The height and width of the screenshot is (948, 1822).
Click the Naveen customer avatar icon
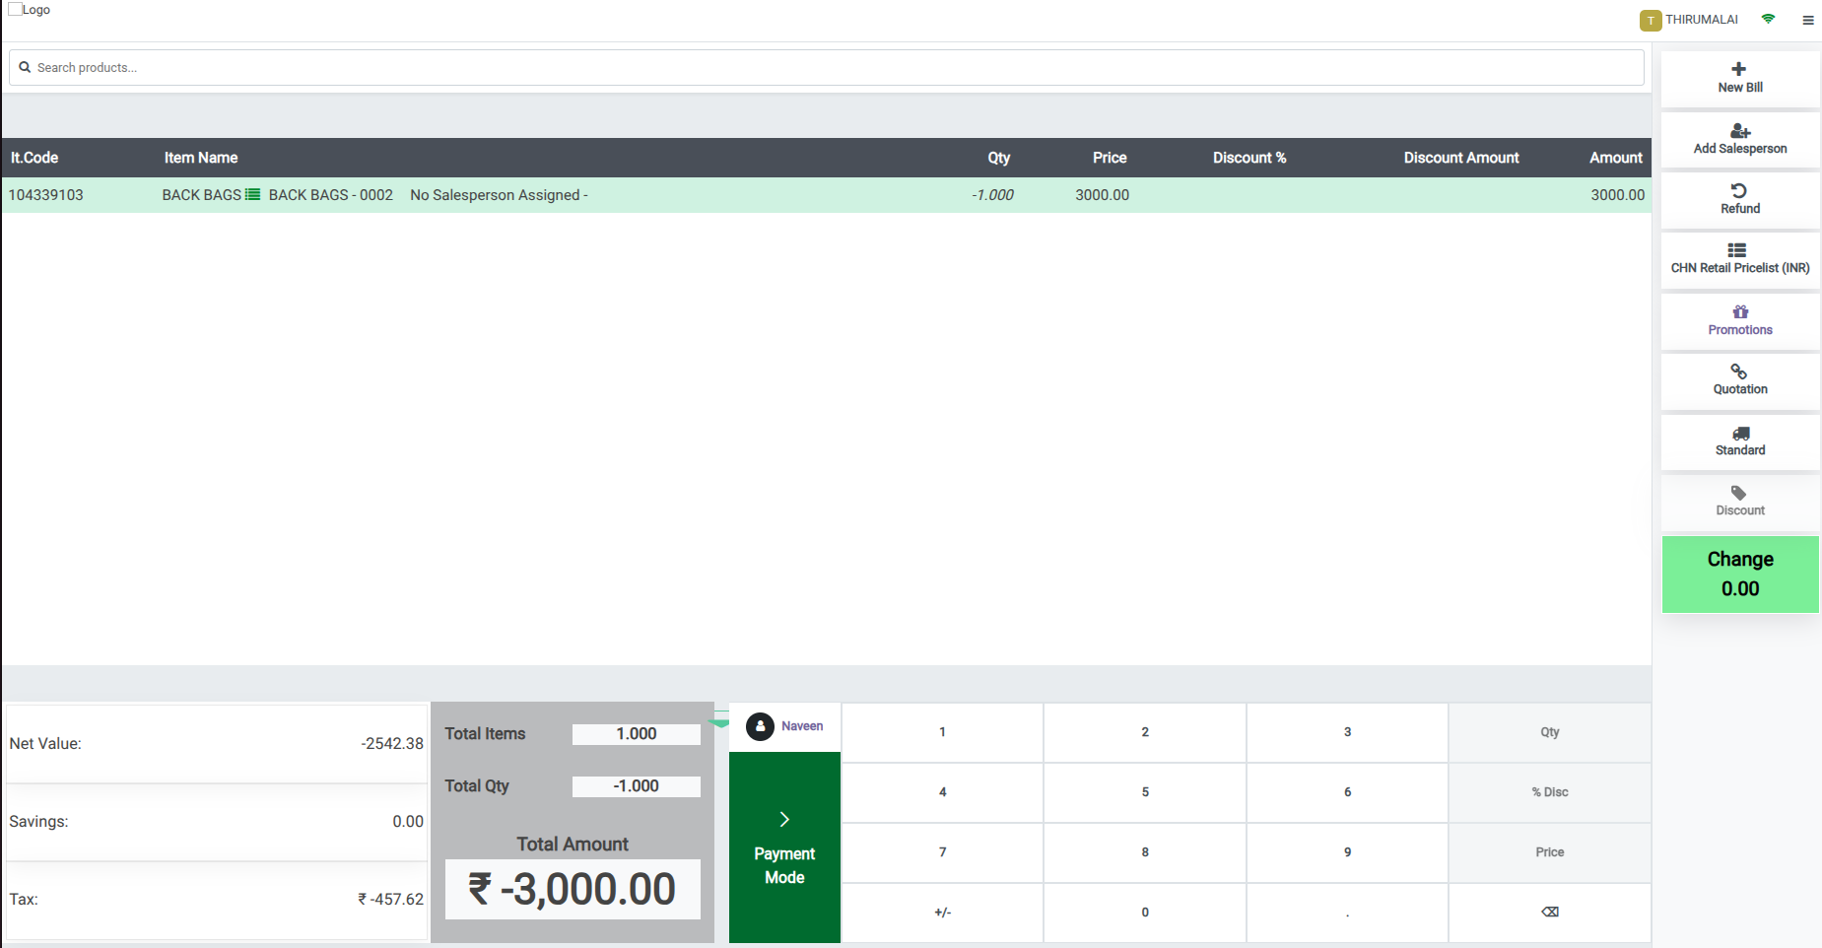pos(760,726)
